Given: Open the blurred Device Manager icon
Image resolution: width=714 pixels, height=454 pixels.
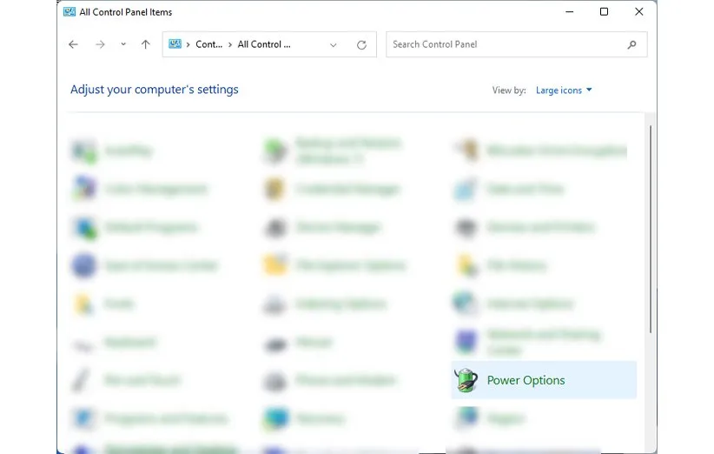Looking at the screenshot, I should tap(275, 227).
